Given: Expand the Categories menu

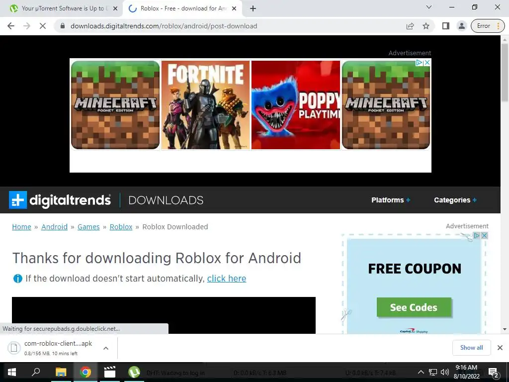Looking at the screenshot, I should 455,200.
